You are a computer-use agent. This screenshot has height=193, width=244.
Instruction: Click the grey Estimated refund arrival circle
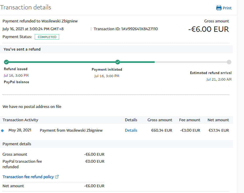point(229,62)
